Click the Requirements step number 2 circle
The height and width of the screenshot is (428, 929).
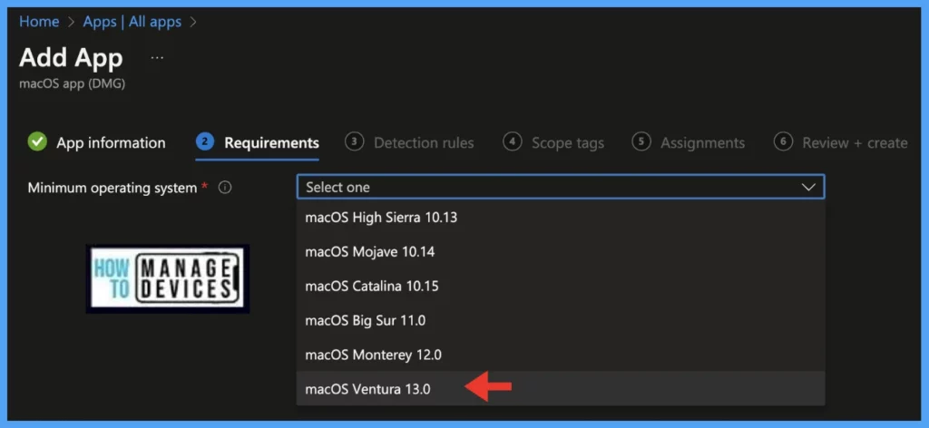[205, 141]
